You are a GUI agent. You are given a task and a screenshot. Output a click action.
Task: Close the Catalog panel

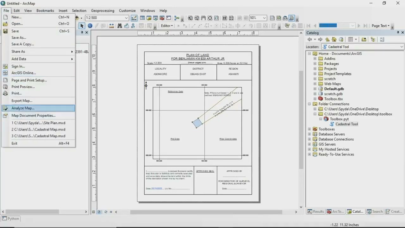[402, 33]
